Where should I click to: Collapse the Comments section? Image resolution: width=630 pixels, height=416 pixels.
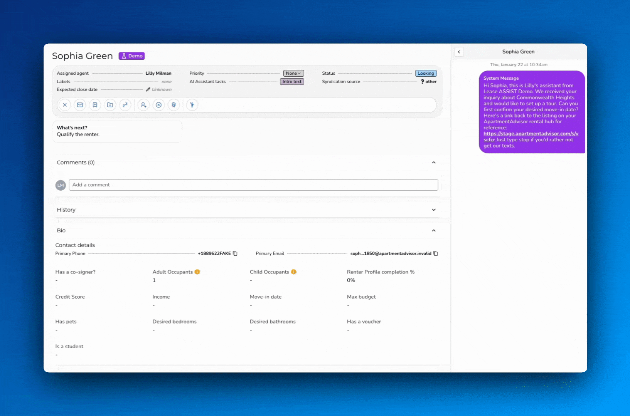point(433,162)
